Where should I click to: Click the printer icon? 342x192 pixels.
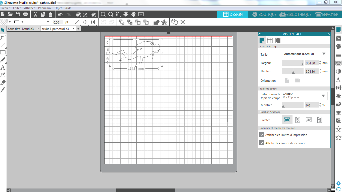click(25, 14)
